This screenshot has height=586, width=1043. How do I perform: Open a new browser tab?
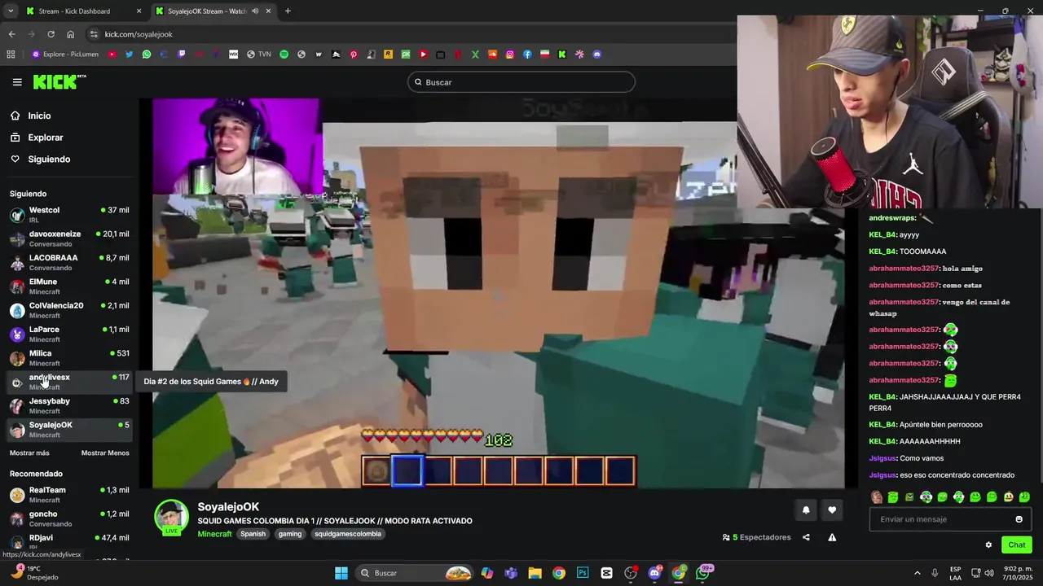(x=288, y=11)
